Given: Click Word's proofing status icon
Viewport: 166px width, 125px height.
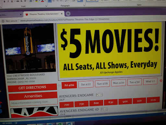Looking at the screenshot, I should [x=16, y=123].
